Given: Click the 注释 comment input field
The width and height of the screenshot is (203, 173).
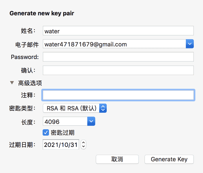Looking at the screenshot, I should tap(118, 95).
